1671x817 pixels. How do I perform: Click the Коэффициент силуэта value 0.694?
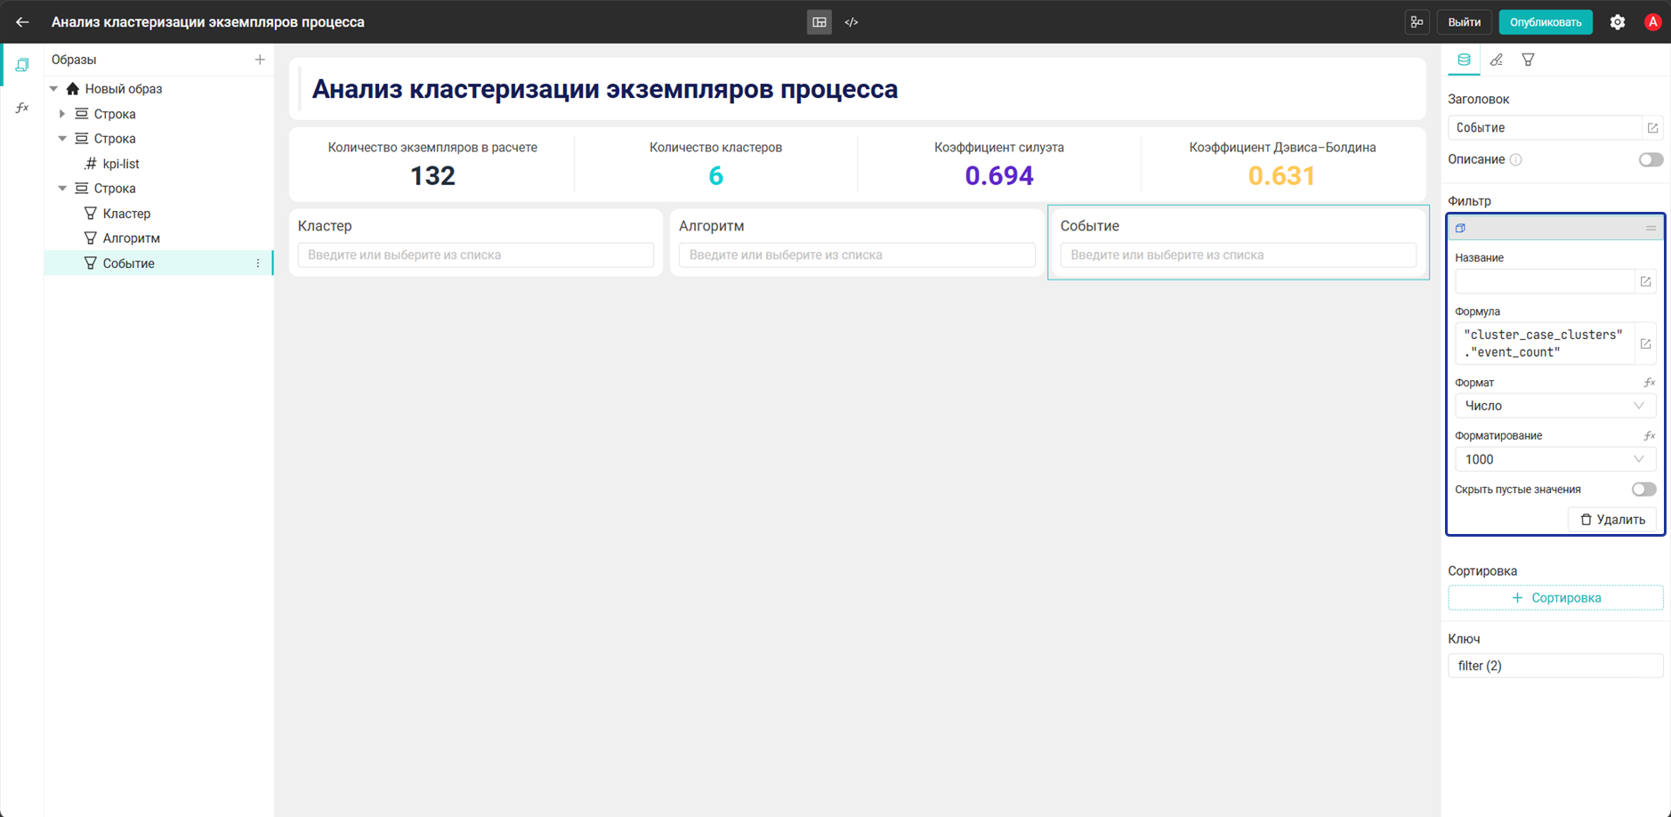(999, 176)
